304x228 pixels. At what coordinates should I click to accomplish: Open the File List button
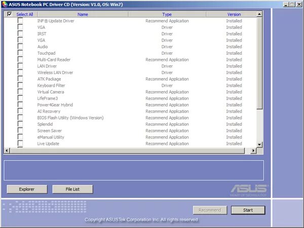tap(72, 189)
